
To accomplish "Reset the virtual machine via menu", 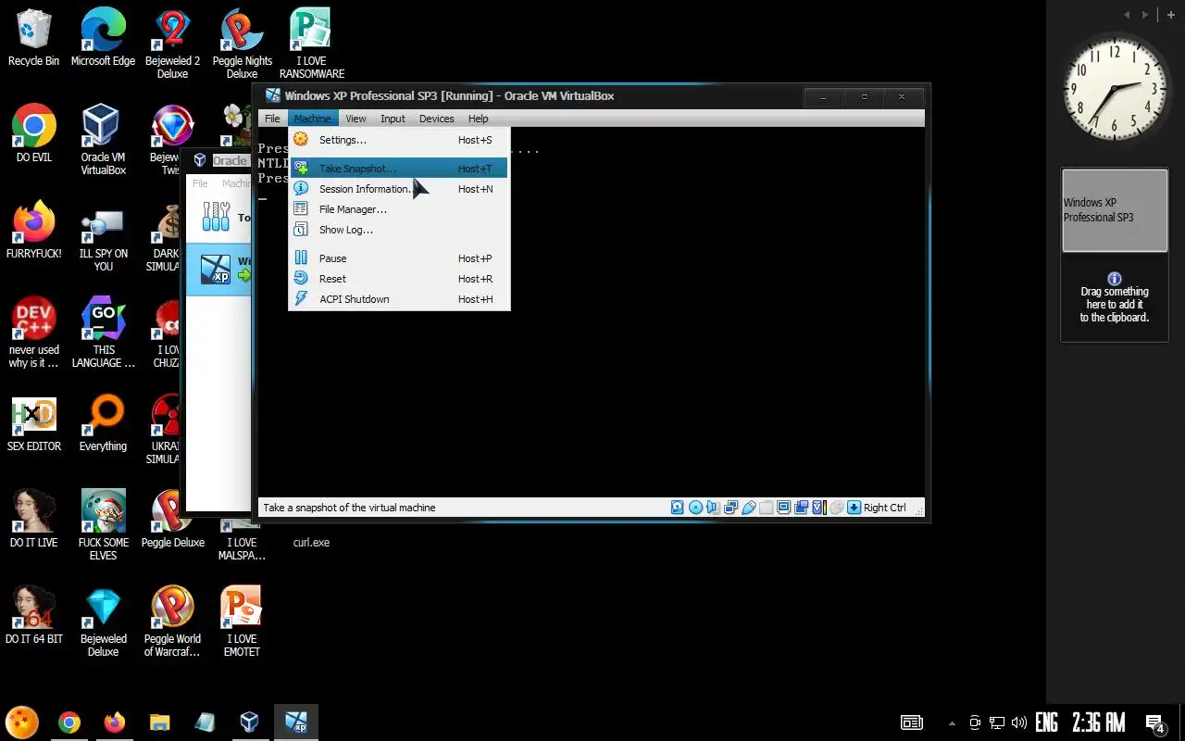I will click(399, 279).
